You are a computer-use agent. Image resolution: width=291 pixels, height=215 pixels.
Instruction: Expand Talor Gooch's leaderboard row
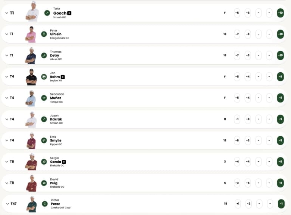(7, 13)
